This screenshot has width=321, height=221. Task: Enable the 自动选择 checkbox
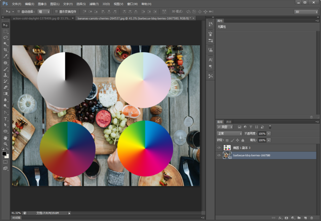coord(19,12)
